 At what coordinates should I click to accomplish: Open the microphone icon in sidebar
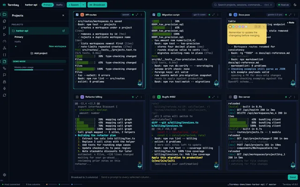point(4,88)
